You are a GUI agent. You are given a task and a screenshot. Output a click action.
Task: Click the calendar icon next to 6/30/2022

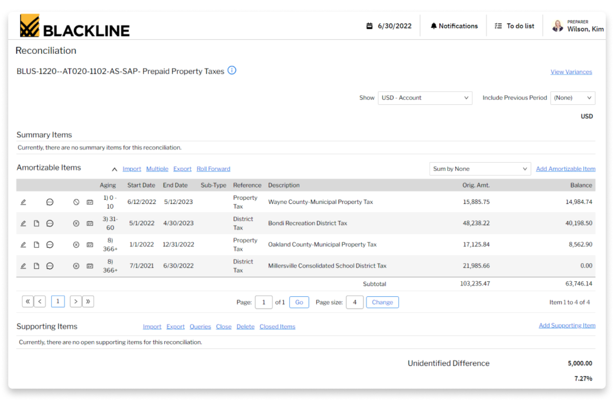(369, 26)
